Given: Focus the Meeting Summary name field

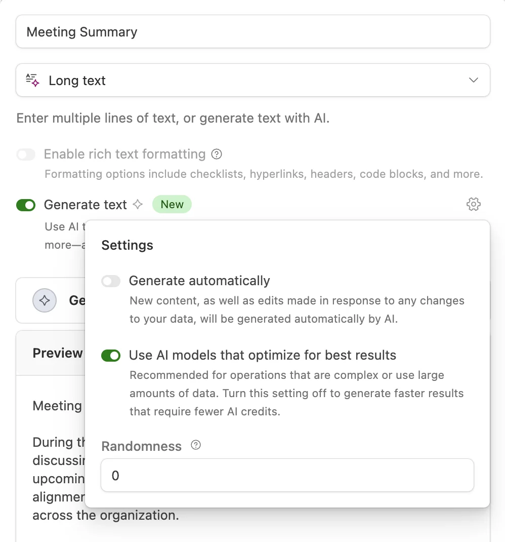Looking at the screenshot, I should (x=252, y=32).
